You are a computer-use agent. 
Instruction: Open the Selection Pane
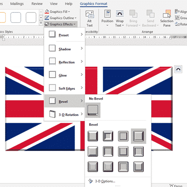[167, 18]
